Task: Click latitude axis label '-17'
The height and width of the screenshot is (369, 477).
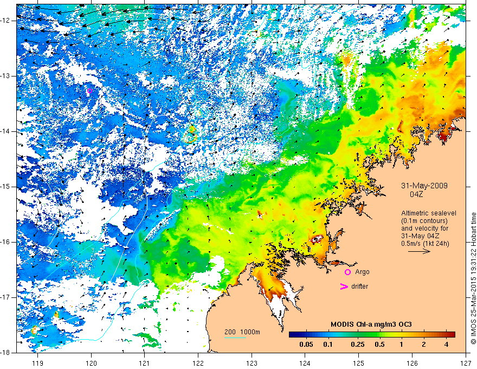Action: [5, 297]
